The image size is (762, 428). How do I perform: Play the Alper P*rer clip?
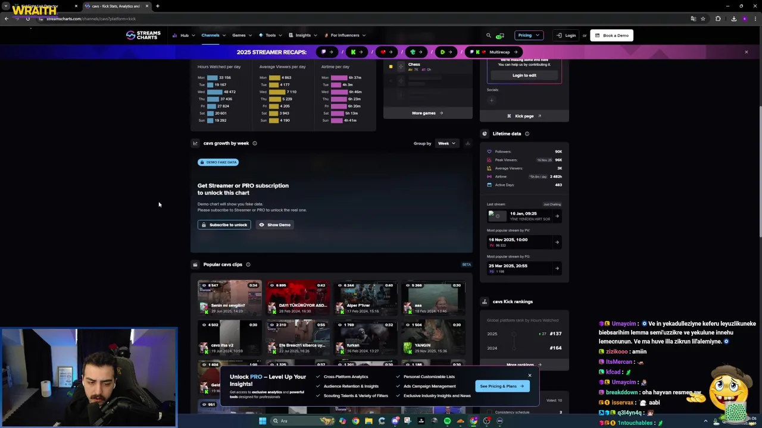(x=366, y=298)
